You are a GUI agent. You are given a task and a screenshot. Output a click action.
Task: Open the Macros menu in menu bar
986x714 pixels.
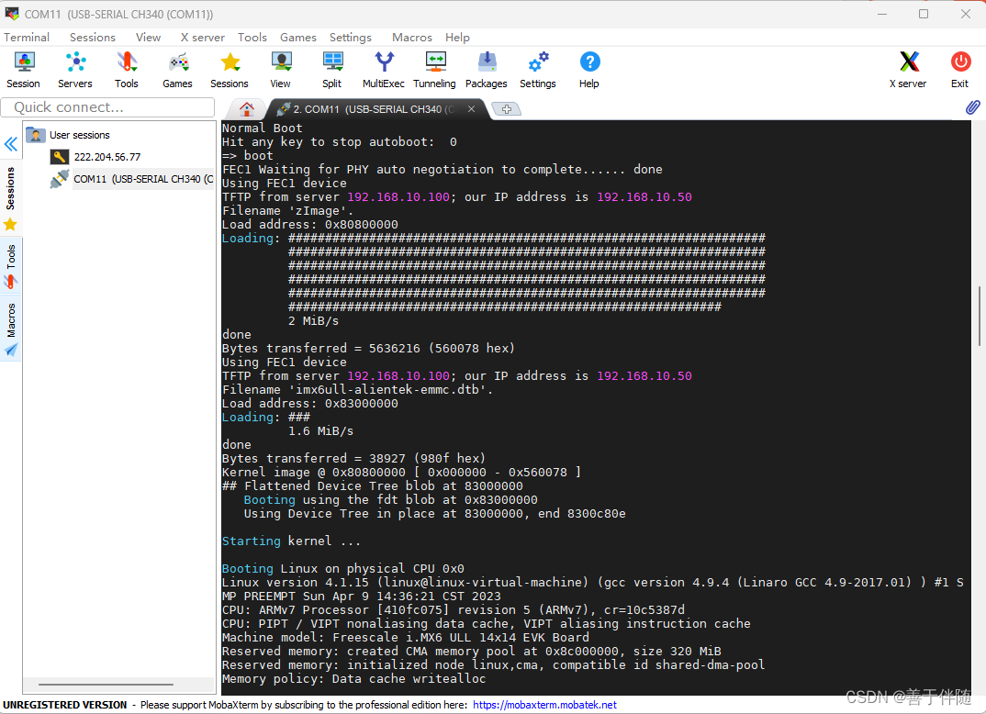pos(412,37)
